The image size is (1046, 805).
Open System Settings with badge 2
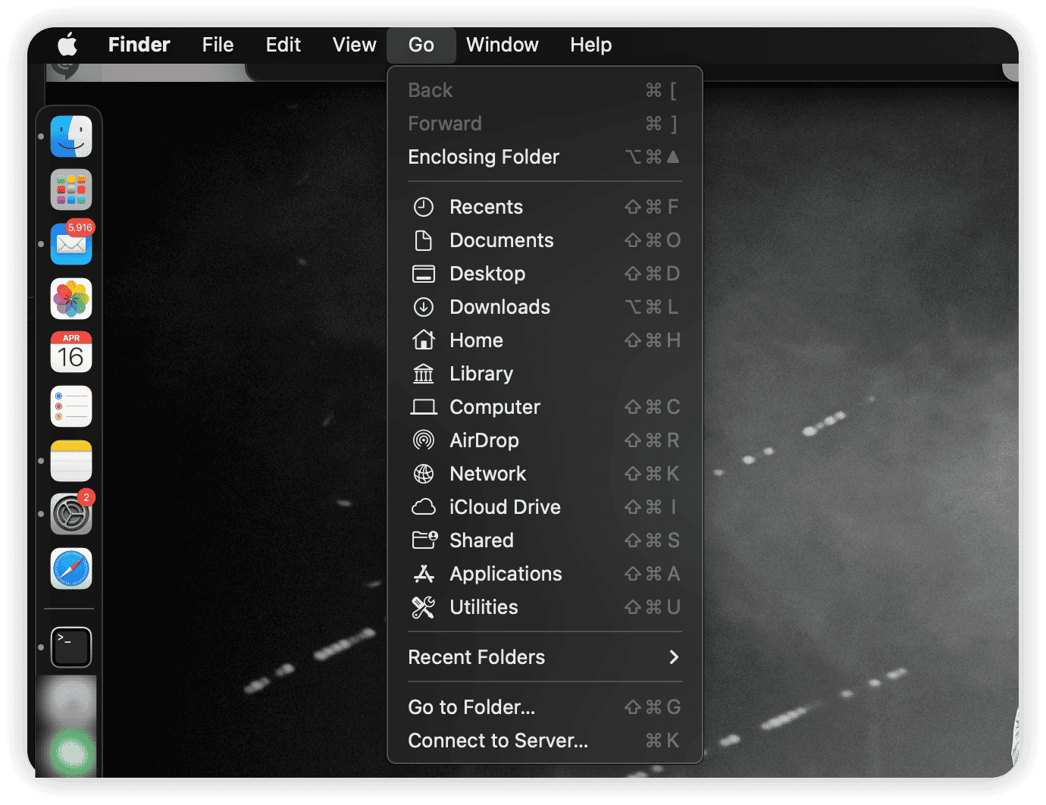pos(71,514)
